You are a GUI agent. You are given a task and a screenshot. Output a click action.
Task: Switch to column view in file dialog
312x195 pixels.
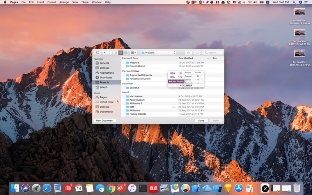(126, 53)
